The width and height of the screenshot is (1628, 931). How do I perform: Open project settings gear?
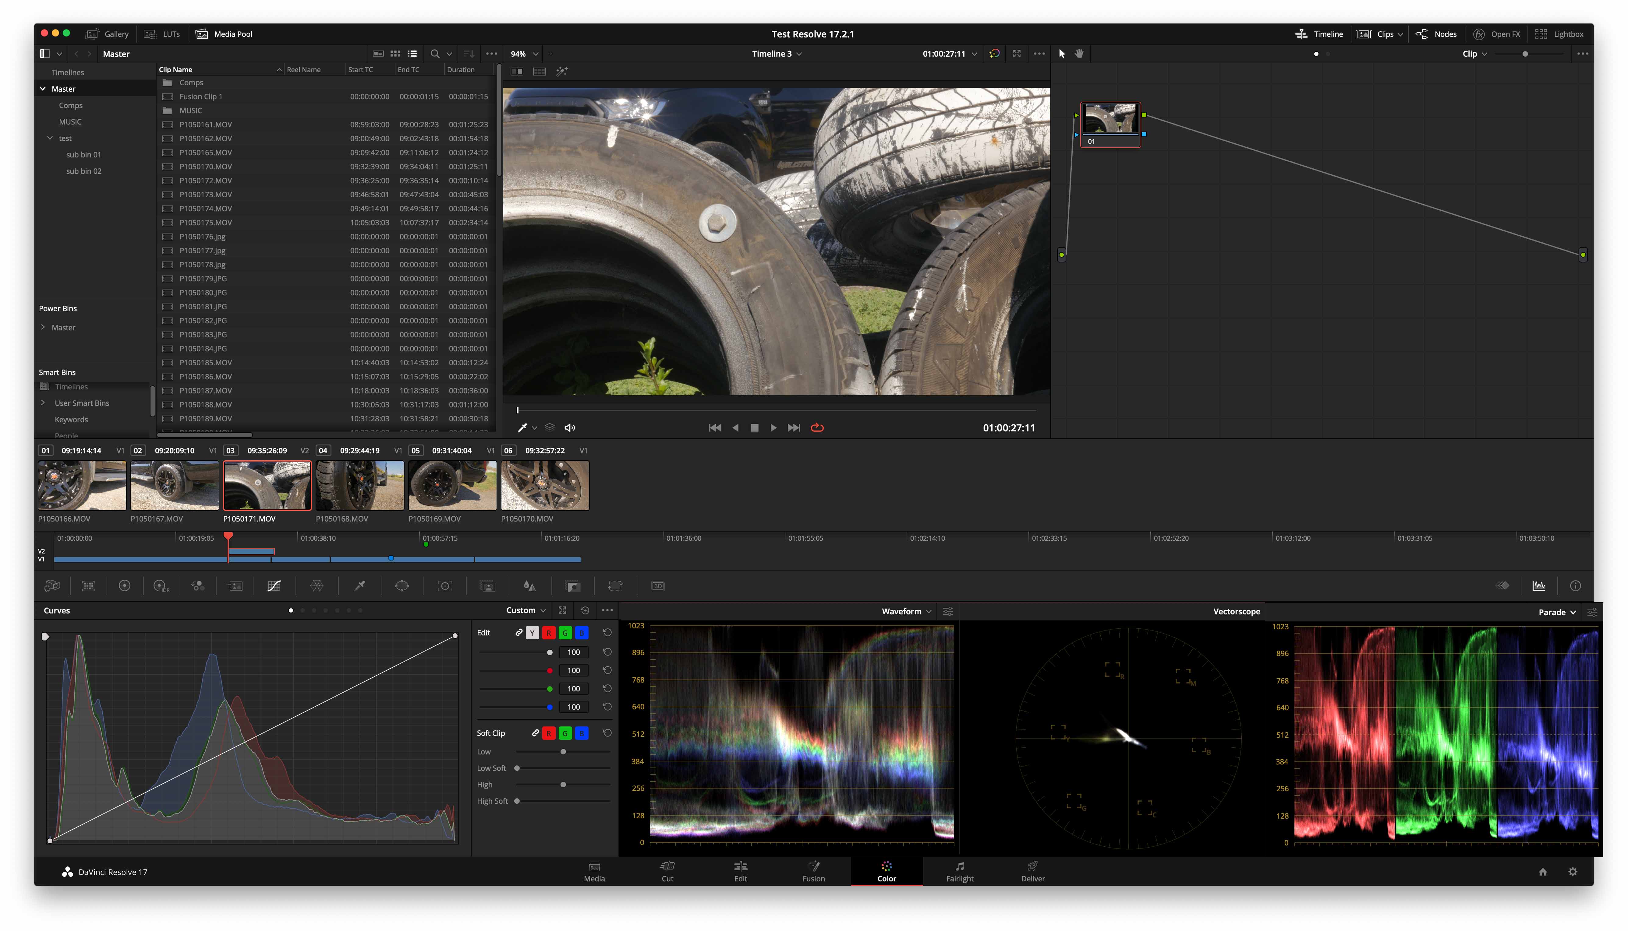tap(1572, 872)
